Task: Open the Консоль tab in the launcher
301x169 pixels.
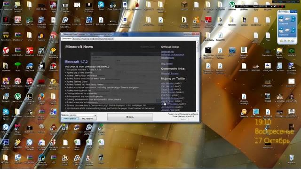Action: [76, 38]
